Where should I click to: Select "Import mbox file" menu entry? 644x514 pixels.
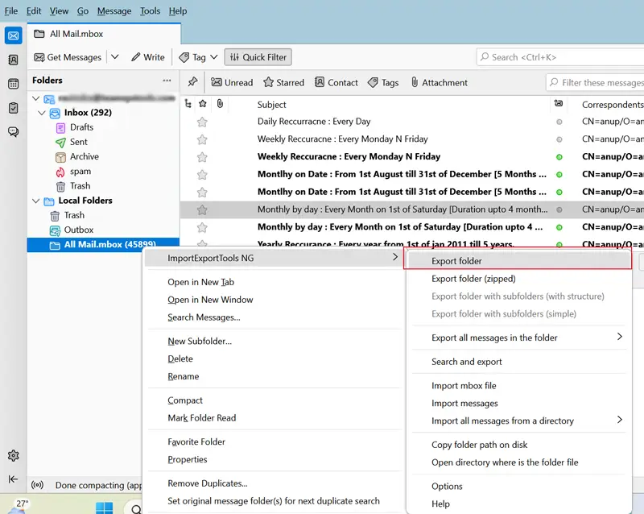pyautogui.click(x=464, y=386)
